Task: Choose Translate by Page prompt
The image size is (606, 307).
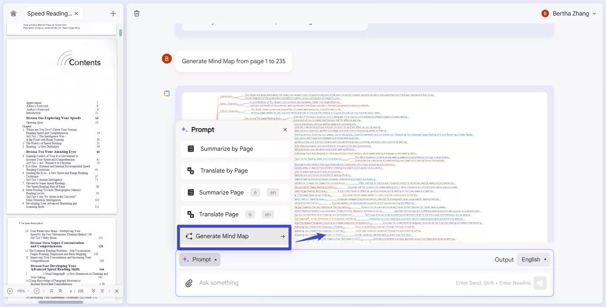Action: [235, 171]
